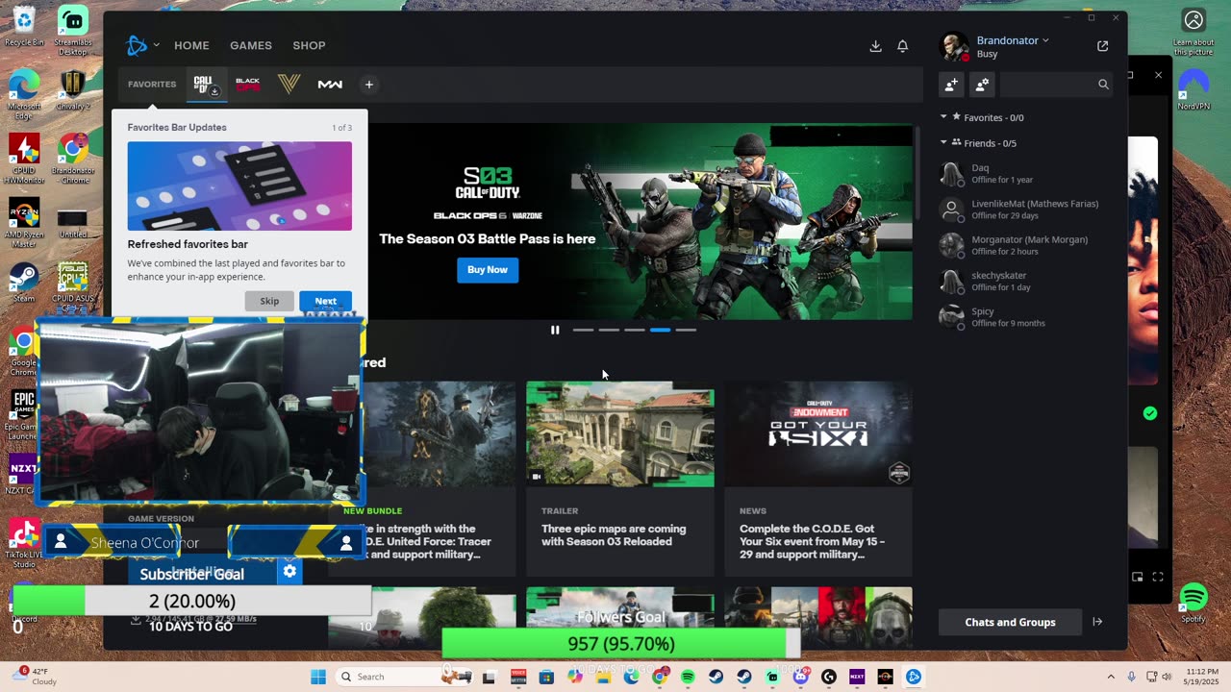Collapse the friends panel with the arrow icon

[1097, 622]
